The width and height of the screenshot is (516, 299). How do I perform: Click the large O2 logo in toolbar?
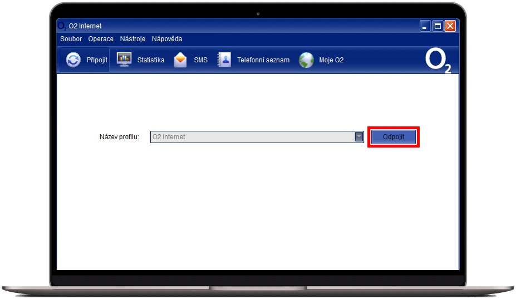click(438, 61)
